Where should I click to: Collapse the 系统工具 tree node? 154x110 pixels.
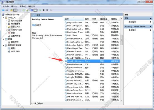point(4,17)
